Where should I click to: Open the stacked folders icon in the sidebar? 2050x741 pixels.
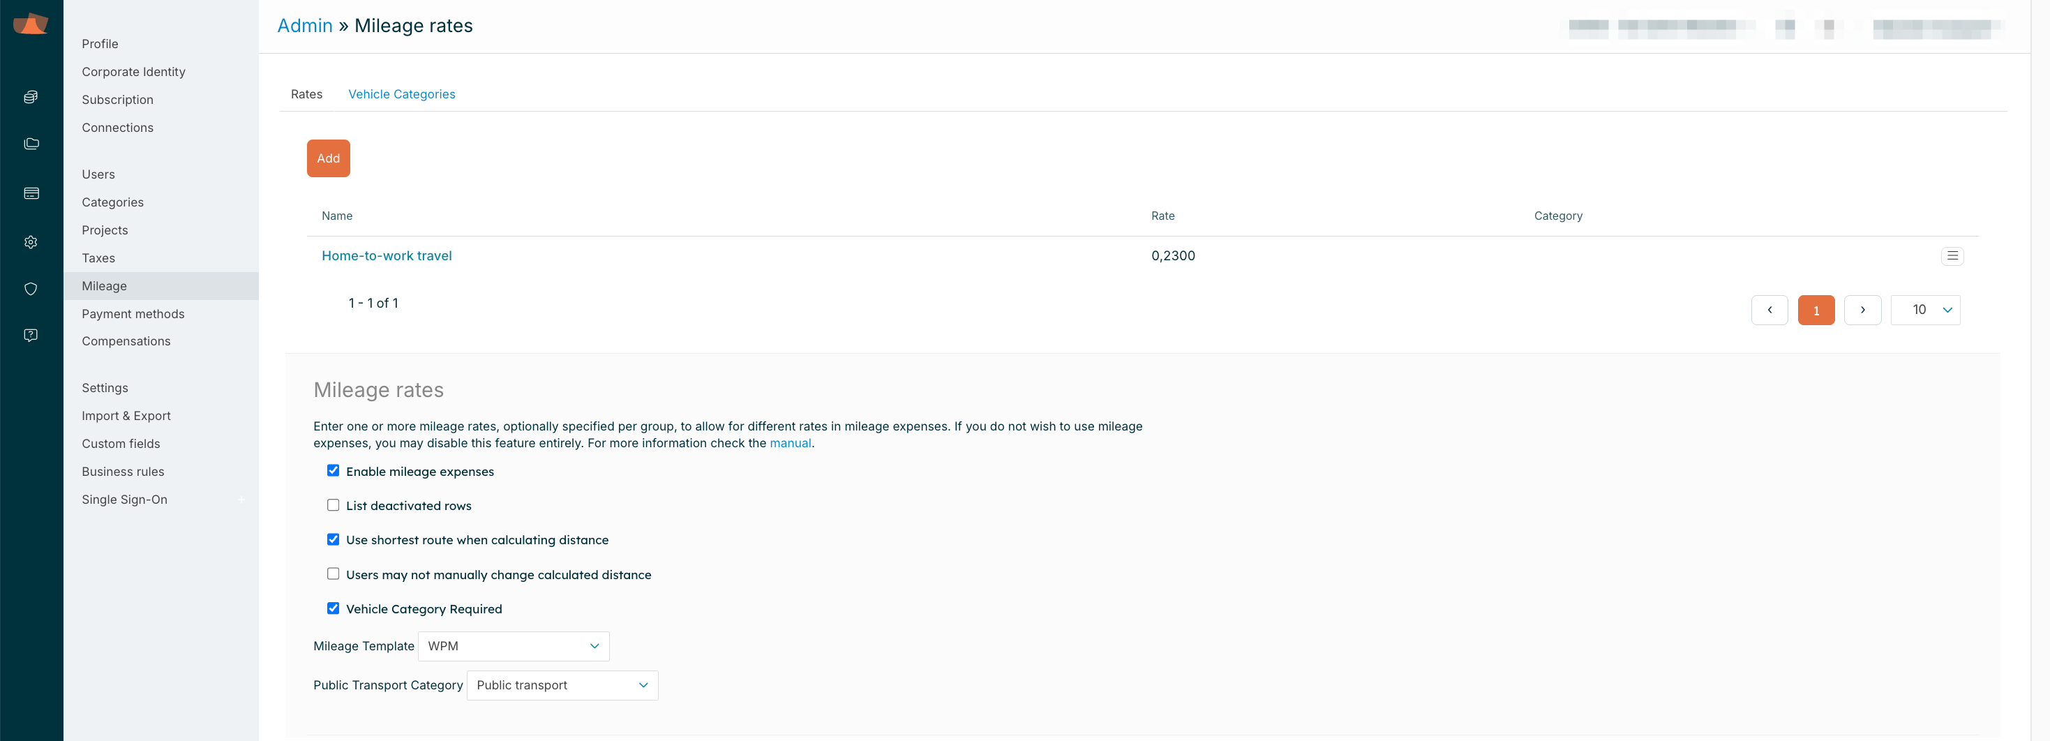pyautogui.click(x=31, y=144)
